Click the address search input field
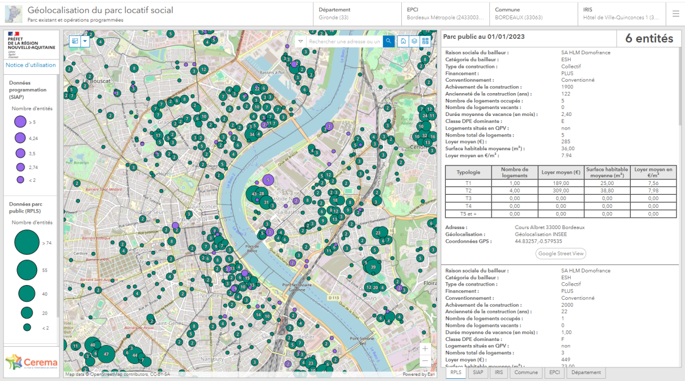The image size is (685, 381). click(344, 41)
